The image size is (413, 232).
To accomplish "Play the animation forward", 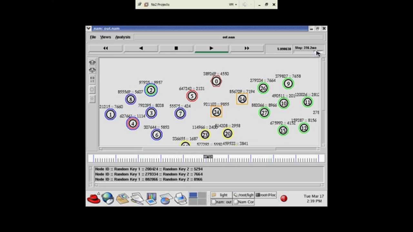I will pyautogui.click(x=212, y=48).
